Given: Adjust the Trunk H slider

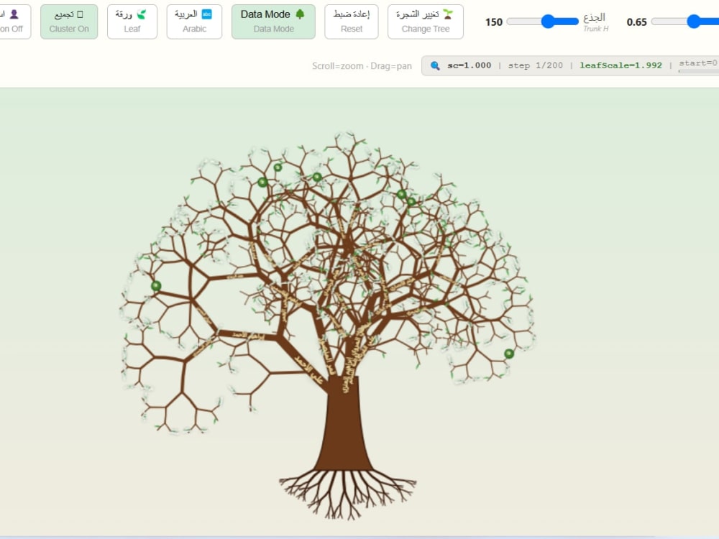Looking at the screenshot, I should 542,22.
